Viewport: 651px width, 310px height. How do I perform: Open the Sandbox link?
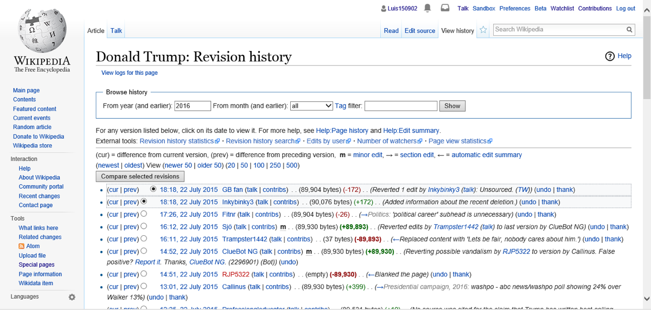(x=484, y=9)
